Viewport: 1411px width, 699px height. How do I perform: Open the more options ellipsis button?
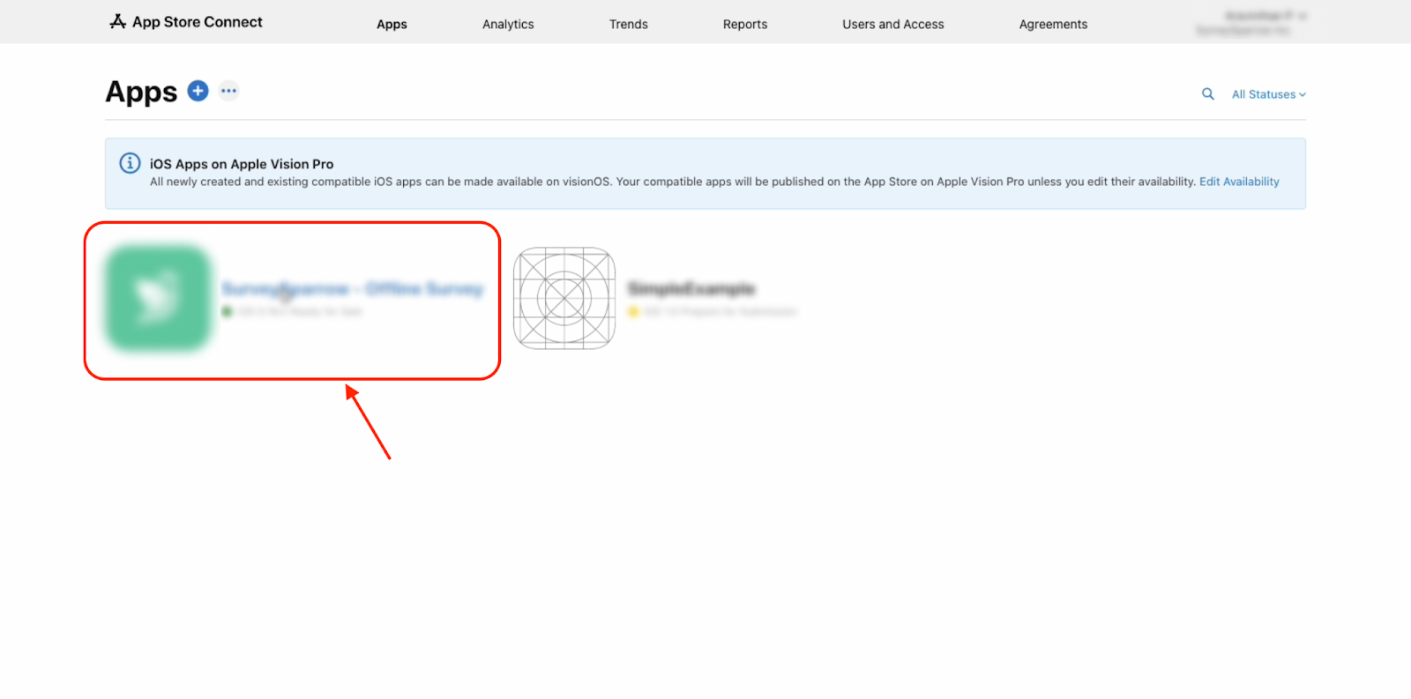pos(228,91)
